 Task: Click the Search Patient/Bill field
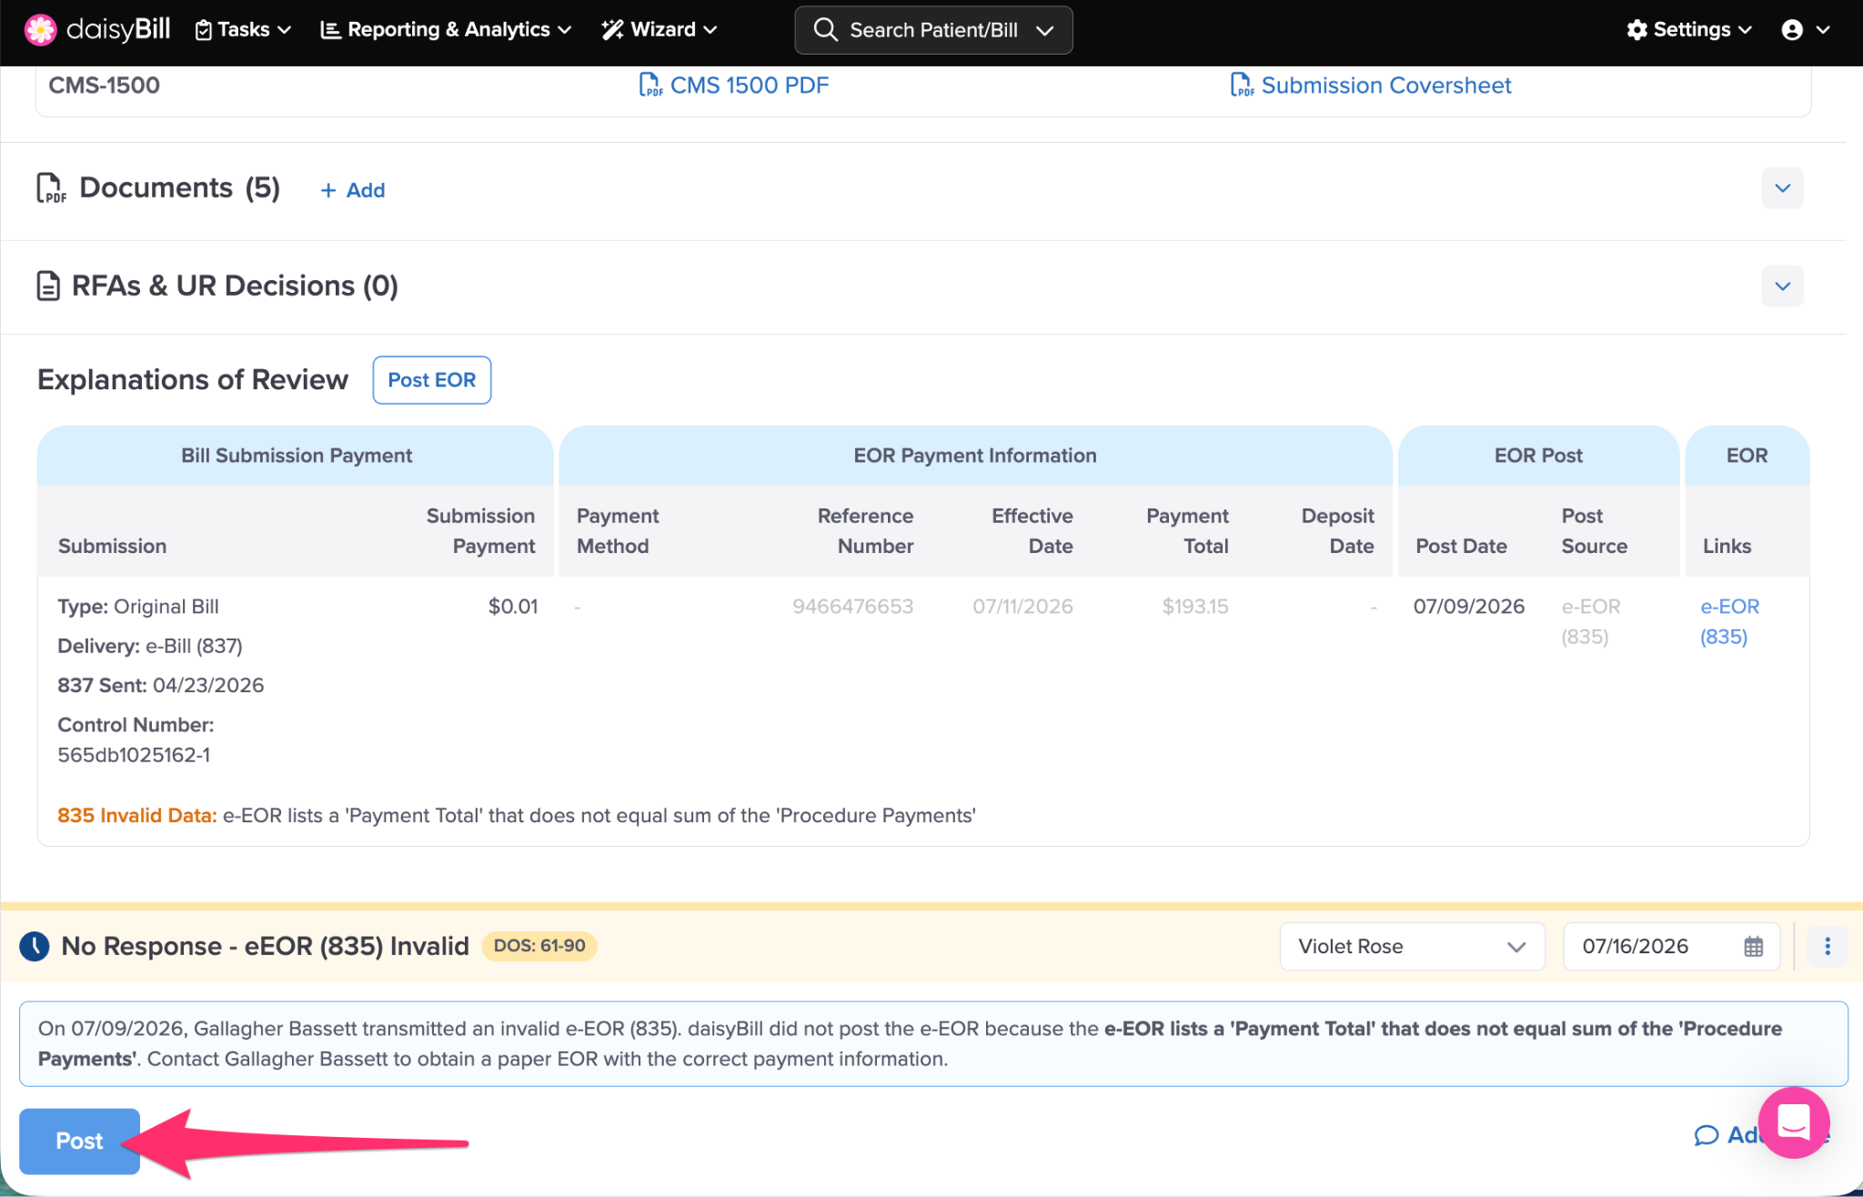tap(933, 30)
